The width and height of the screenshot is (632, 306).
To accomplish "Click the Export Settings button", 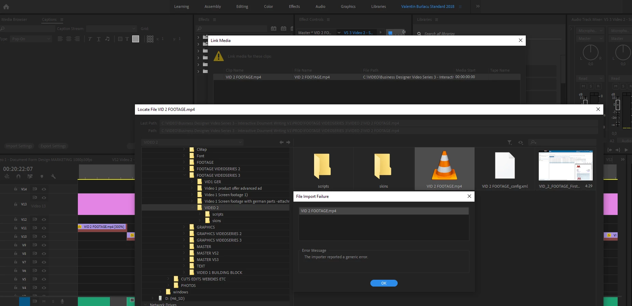I will 53,146.
